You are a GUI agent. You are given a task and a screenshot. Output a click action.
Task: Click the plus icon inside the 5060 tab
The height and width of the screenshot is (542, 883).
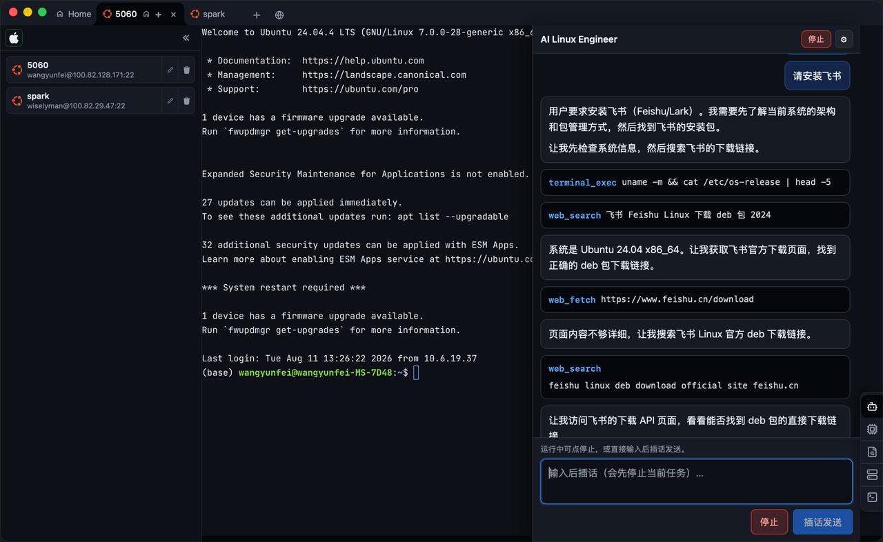tap(159, 14)
